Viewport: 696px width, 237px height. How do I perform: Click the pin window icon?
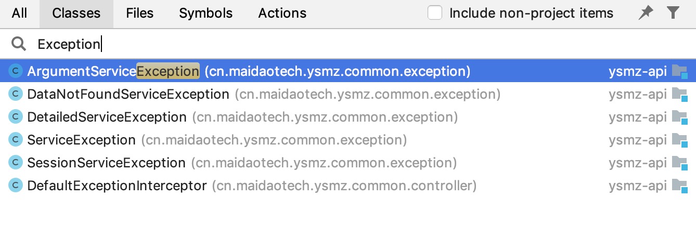646,14
